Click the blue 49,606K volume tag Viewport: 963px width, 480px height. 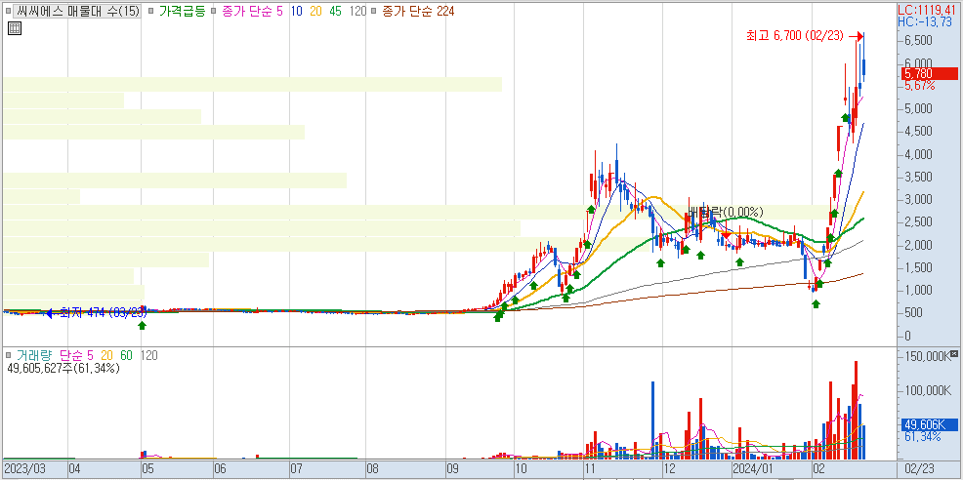[x=929, y=424]
